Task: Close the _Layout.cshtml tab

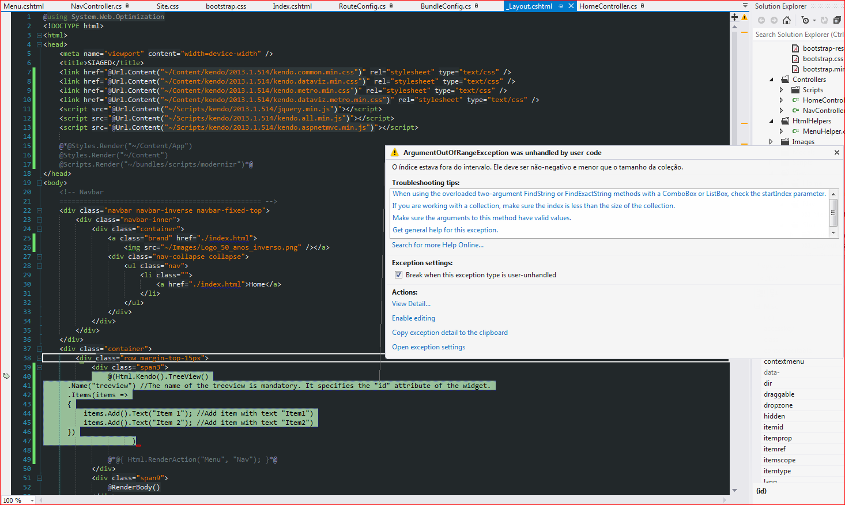Action: [571, 6]
